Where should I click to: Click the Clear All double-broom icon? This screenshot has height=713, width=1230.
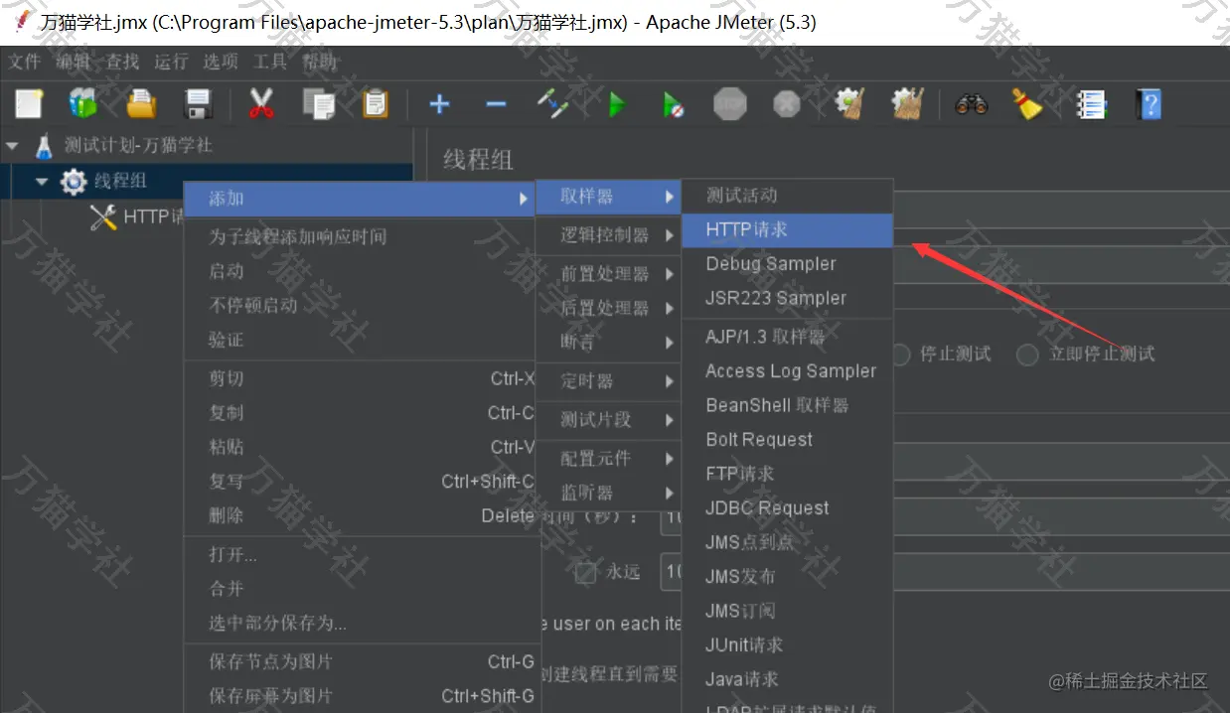[906, 104]
